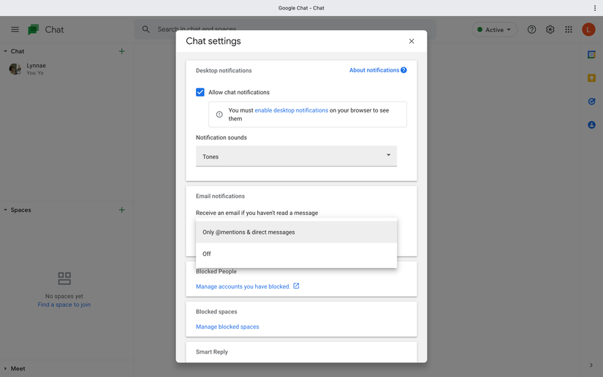Create a new space with plus icon
Image resolution: width=603 pixels, height=377 pixels.
[121, 210]
